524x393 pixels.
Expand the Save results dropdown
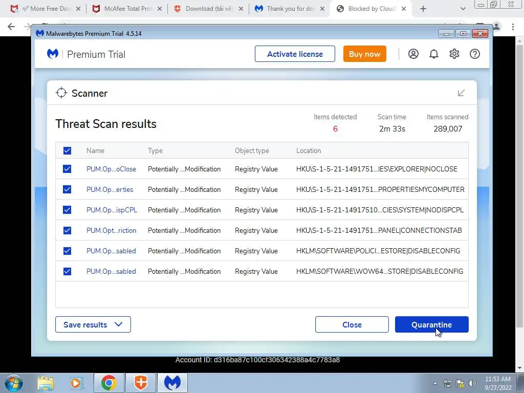pyautogui.click(x=93, y=324)
